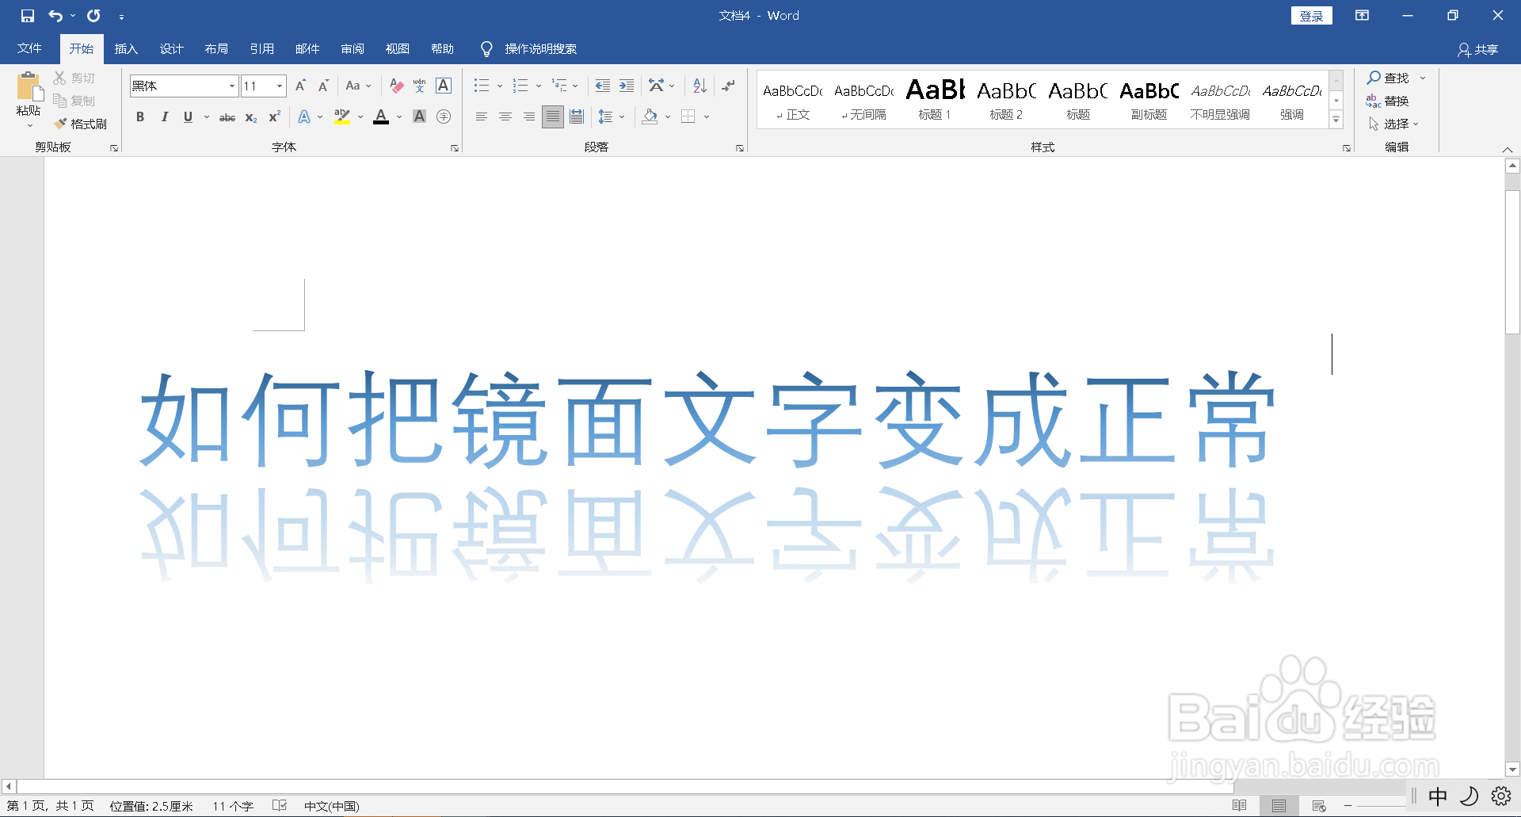Click the 登录 sign-in button
Image resolution: width=1521 pixels, height=817 pixels.
tap(1312, 16)
